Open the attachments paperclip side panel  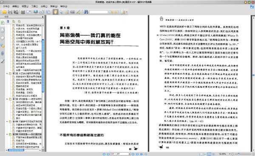click(3, 53)
